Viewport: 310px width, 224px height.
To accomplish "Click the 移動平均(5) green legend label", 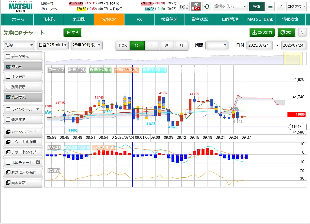I will pyautogui.click(x=100, y=70).
